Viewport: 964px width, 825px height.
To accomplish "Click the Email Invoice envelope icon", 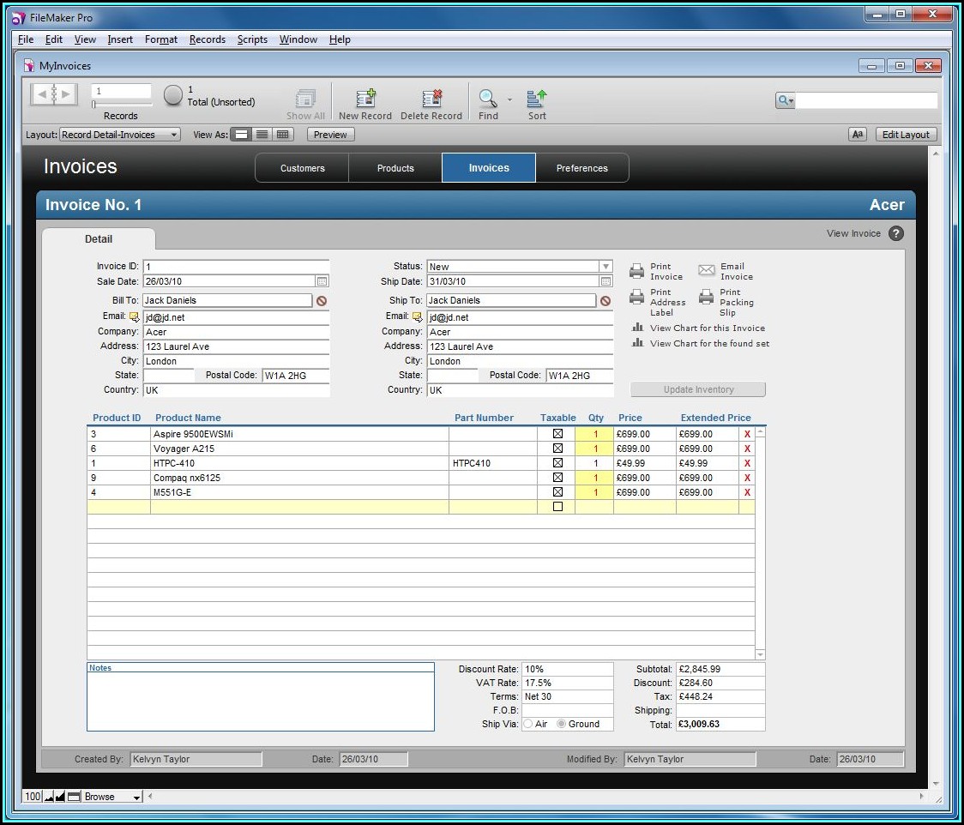I will pos(707,271).
